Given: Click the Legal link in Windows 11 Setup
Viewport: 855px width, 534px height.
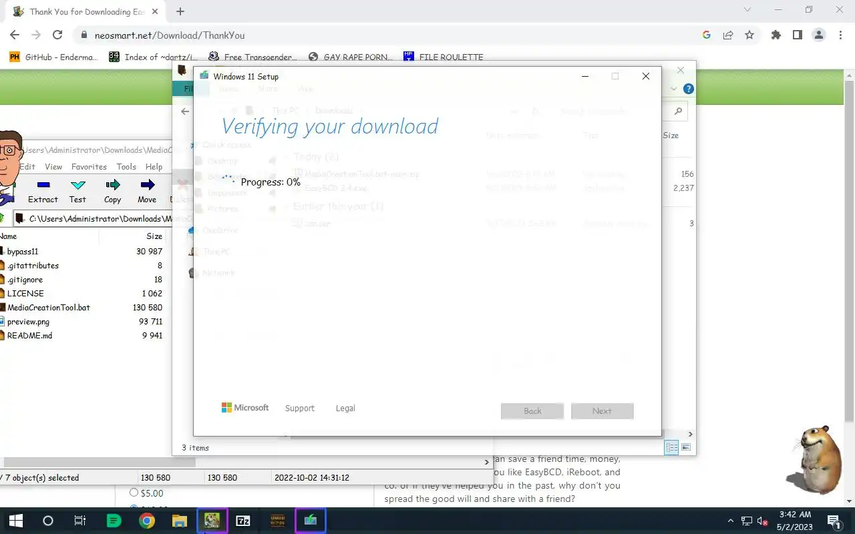Looking at the screenshot, I should tap(345, 408).
